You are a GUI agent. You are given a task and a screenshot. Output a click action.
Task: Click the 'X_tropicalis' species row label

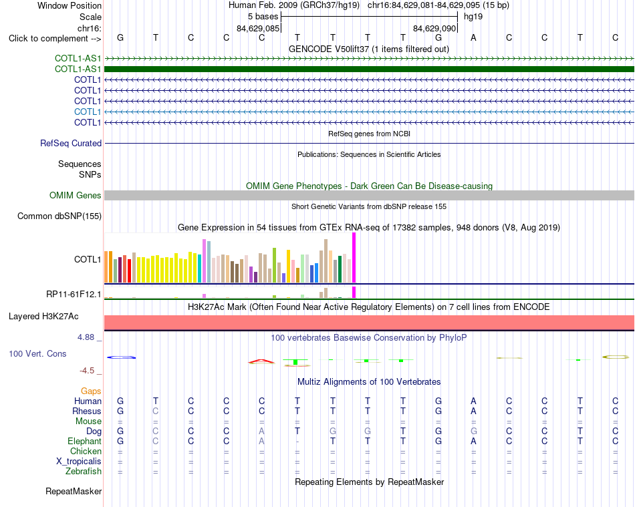[79, 462]
